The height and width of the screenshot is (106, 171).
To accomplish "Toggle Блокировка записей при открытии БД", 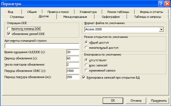I will (84, 77).
